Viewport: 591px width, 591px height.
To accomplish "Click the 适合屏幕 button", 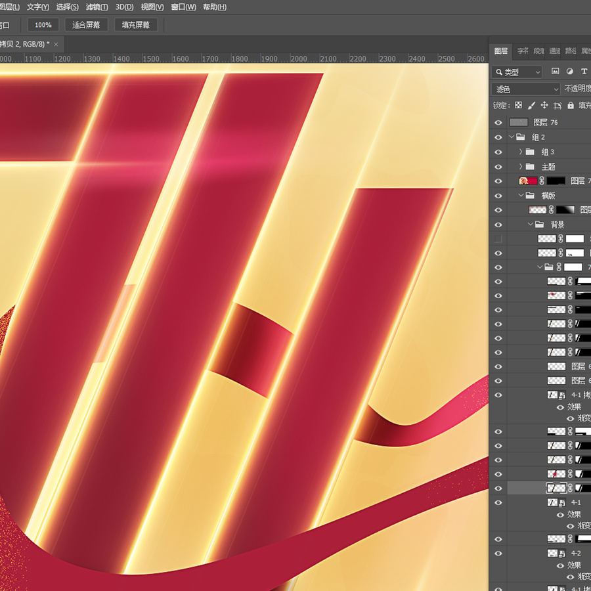I will [x=86, y=25].
